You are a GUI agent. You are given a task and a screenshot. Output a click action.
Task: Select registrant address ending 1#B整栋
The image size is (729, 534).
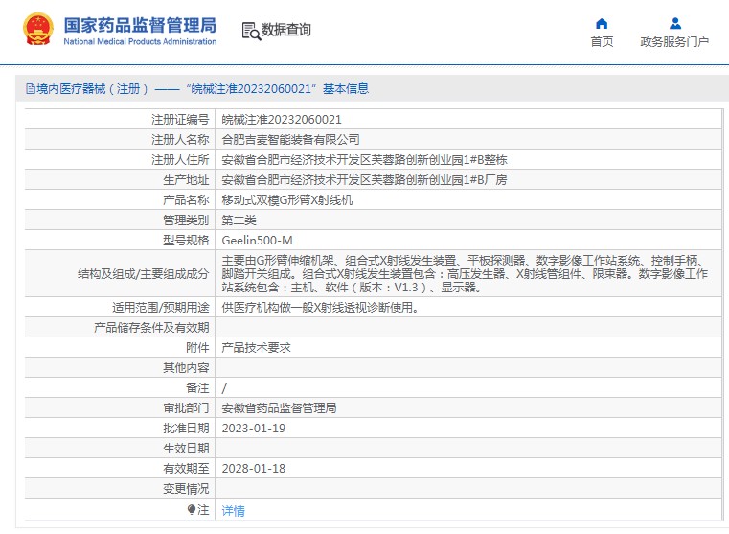tap(364, 160)
